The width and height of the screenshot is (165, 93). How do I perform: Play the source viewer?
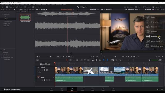[x=66, y=56]
